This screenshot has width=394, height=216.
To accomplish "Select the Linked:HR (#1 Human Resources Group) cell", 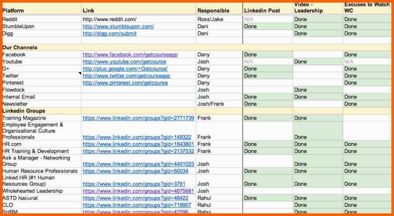I will click(42, 181).
